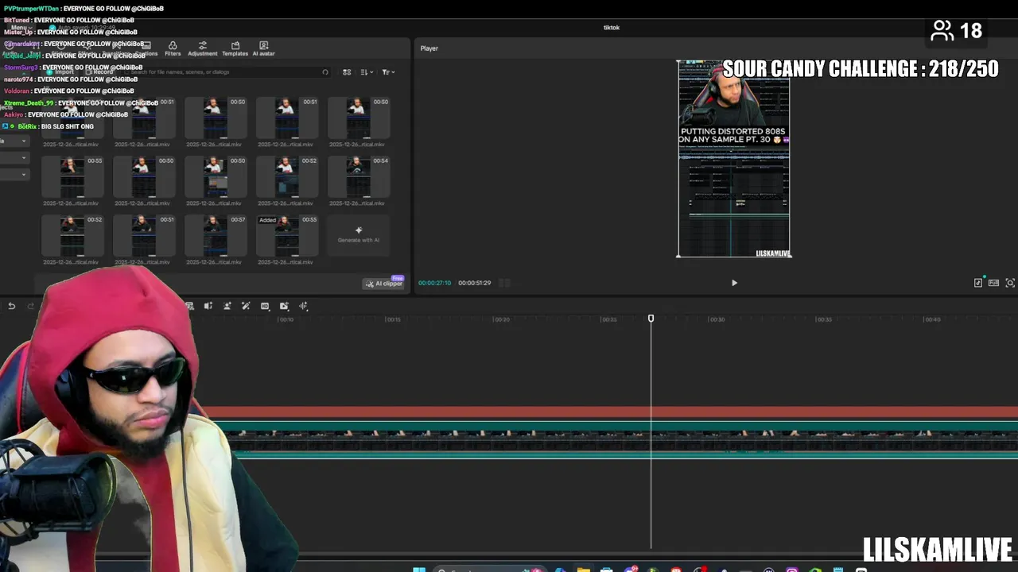Click the audio waveform icon in timeline toolbar
Screen dimensions: 1018x572
click(x=304, y=306)
